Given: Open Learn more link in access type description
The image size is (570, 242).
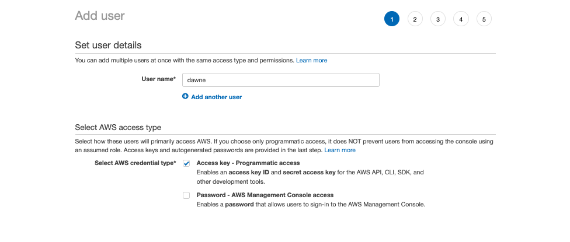Looking at the screenshot, I should (x=340, y=150).
